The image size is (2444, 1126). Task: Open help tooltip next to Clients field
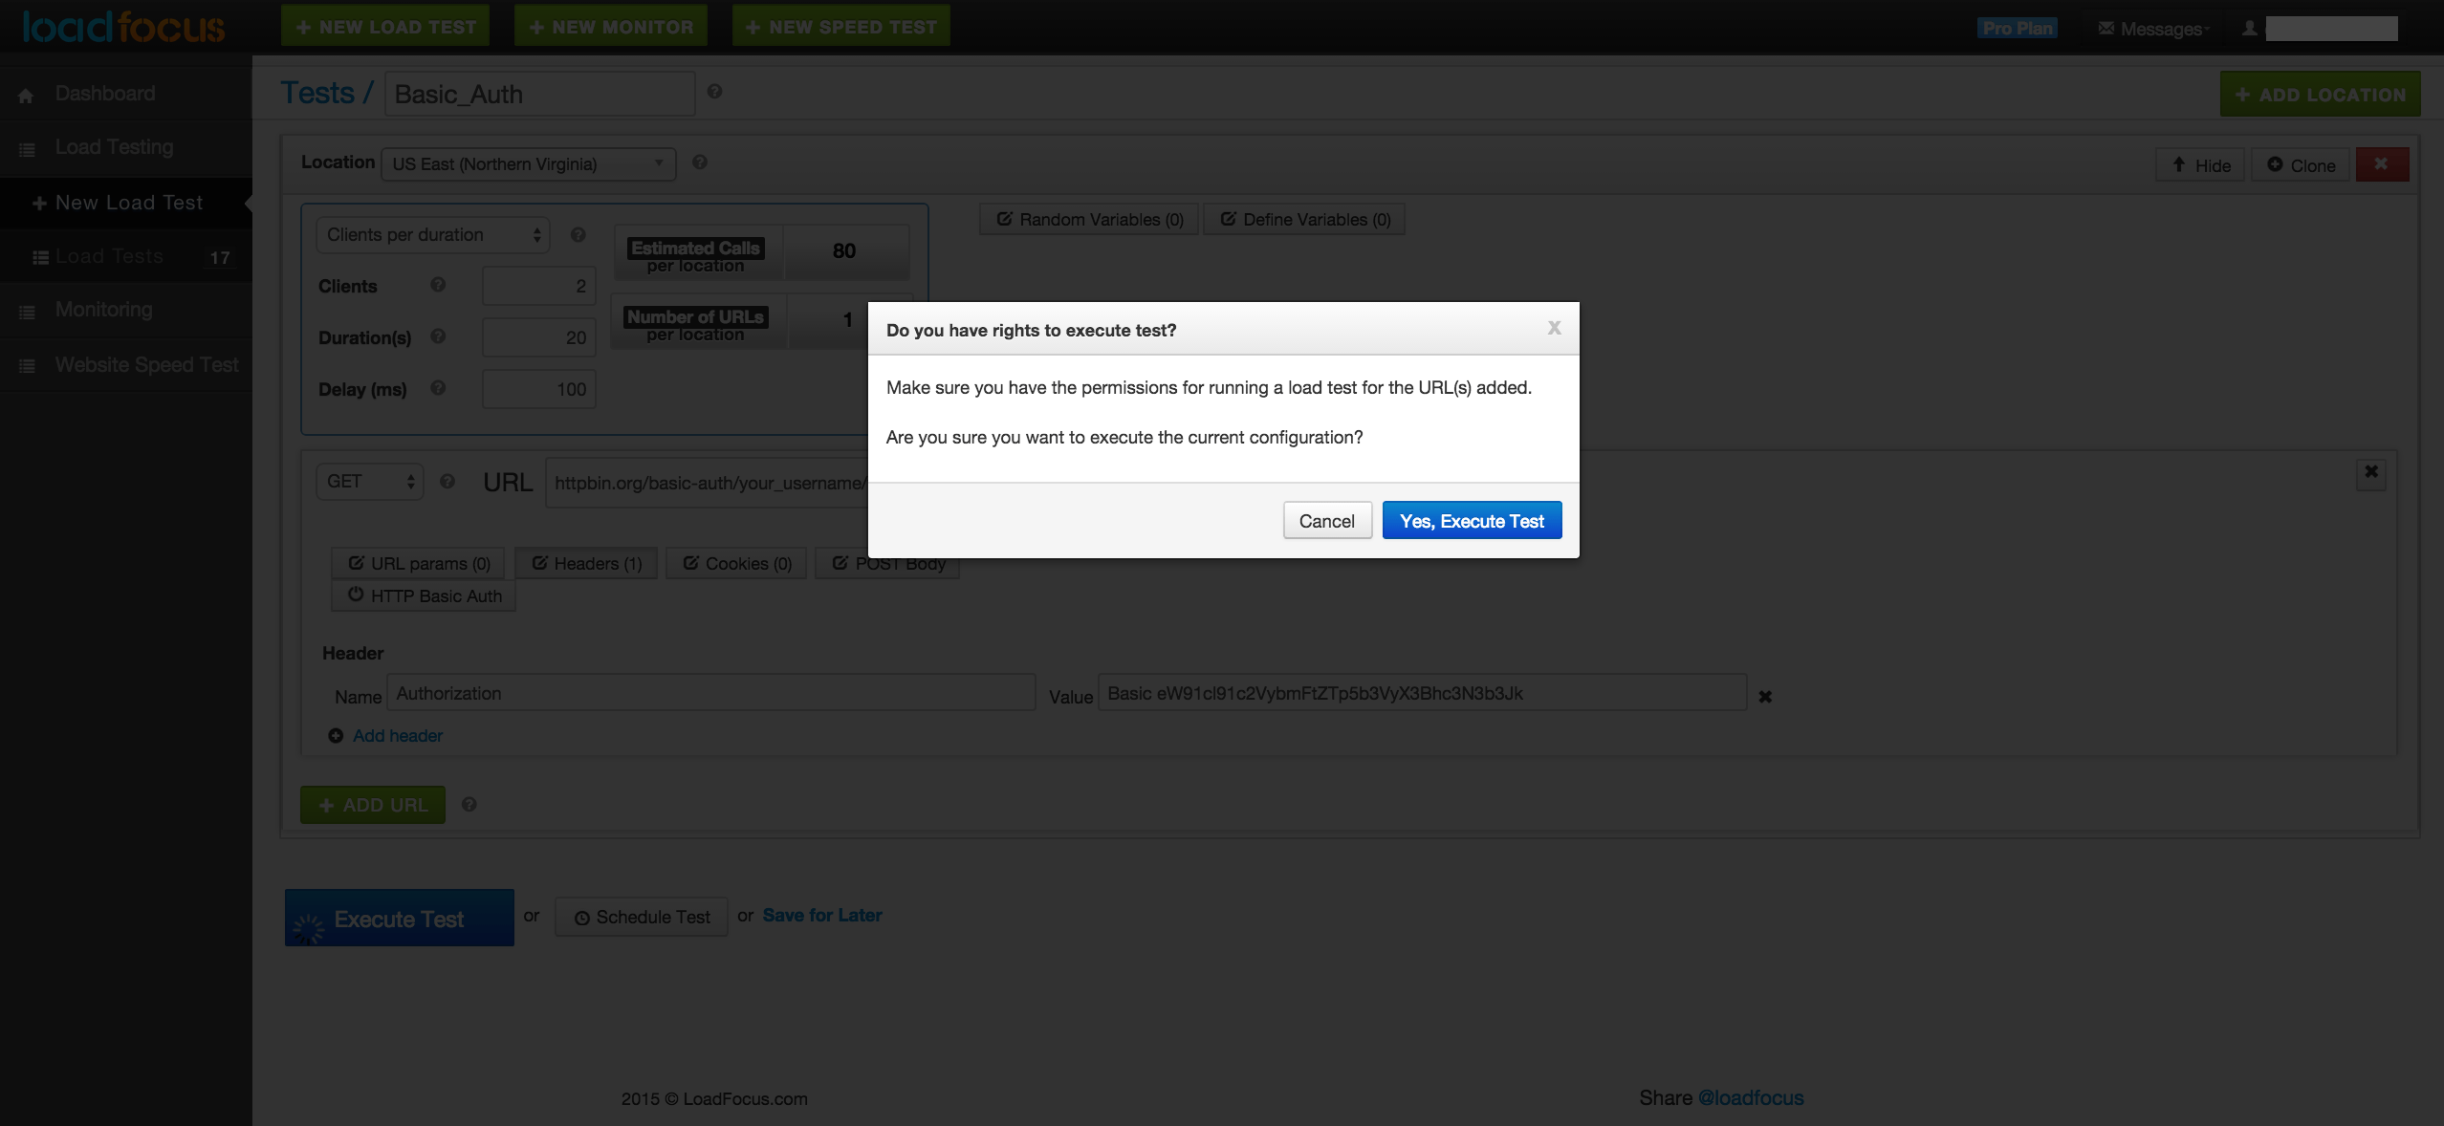click(x=437, y=284)
